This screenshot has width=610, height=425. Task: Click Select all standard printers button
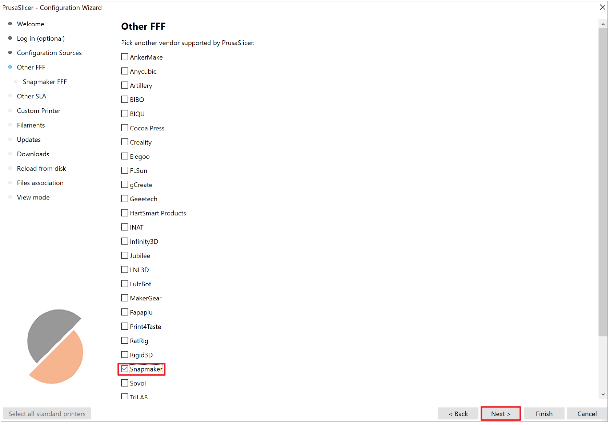pos(47,414)
